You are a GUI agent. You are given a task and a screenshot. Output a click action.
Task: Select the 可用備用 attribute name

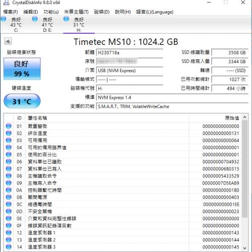[37, 140]
